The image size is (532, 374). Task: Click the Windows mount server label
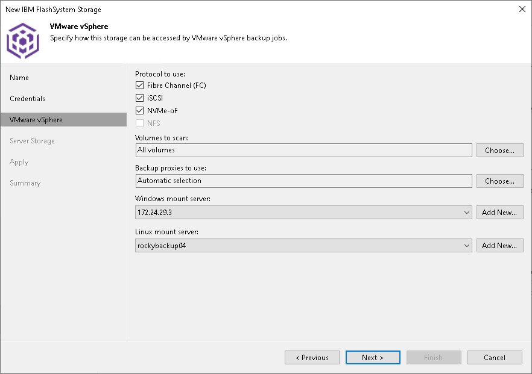(x=173, y=199)
